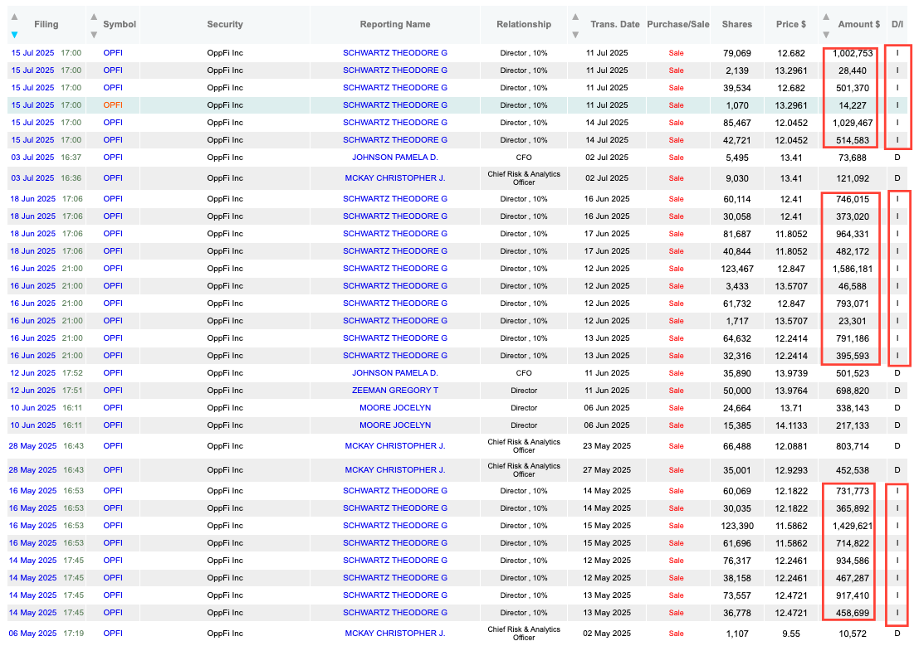Open the JOHNSON PAMELA D. reporting name link
This screenshot has height=646, width=919.
pyautogui.click(x=395, y=158)
